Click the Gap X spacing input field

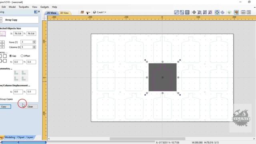tap(18, 62)
